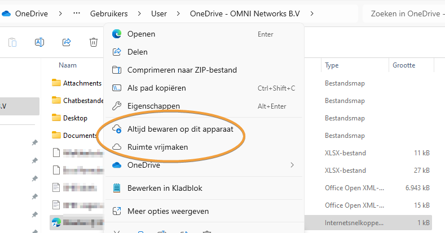Click the Delete trash icon in toolbar
Screen dimensions: 445x233
(94, 42)
